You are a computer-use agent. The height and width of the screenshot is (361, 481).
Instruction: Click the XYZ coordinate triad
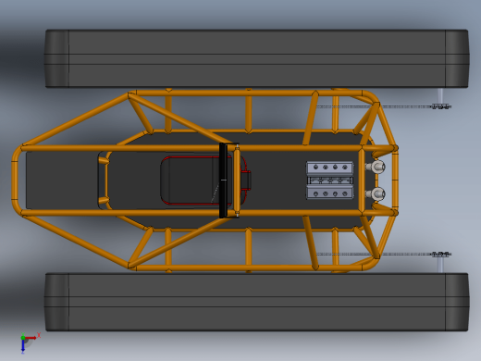point(30,342)
